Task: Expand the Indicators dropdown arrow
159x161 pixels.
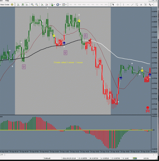Action: [x=54, y=5]
